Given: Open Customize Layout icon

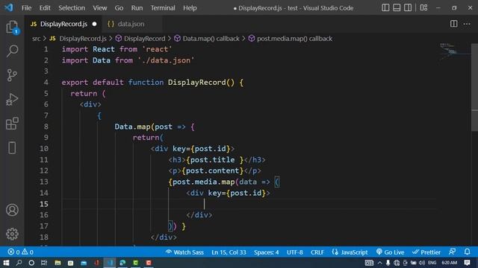Looking at the screenshot, I should [x=423, y=7].
